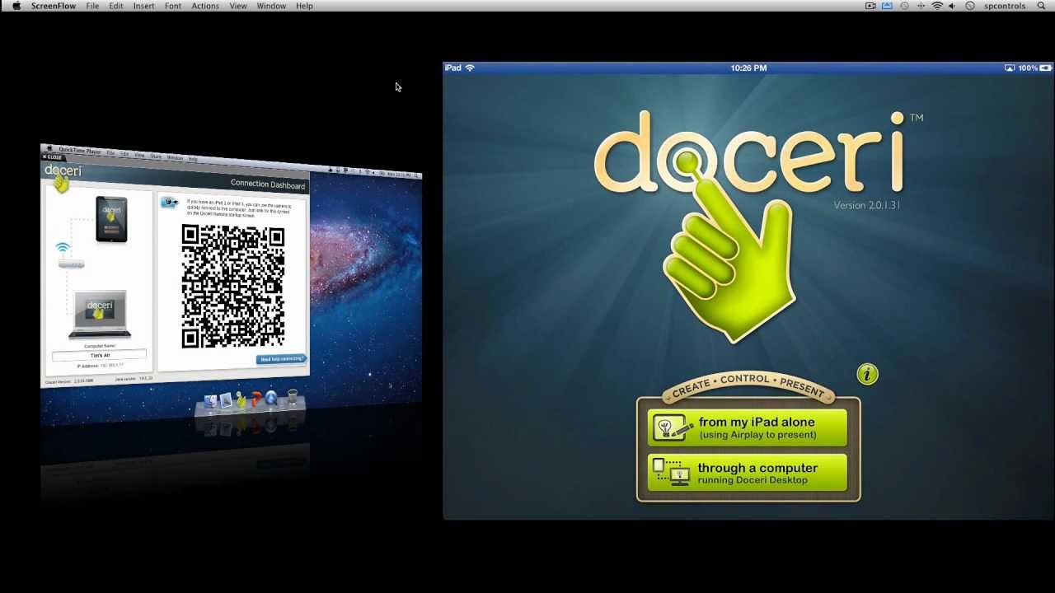Click the ScreenFlow camera recording menu bar icon
The image size is (1055, 593).
coord(870,6)
